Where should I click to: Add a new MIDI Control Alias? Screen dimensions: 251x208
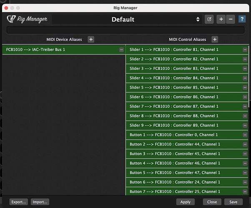click(215, 39)
